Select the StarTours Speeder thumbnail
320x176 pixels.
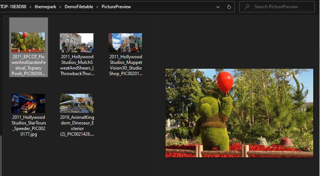point(28,103)
